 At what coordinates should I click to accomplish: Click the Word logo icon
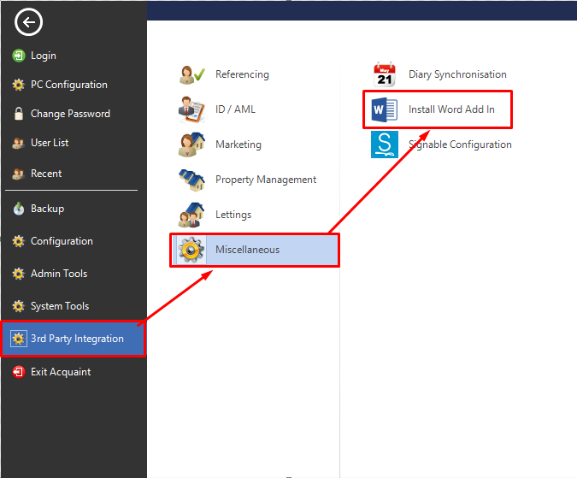tap(385, 109)
